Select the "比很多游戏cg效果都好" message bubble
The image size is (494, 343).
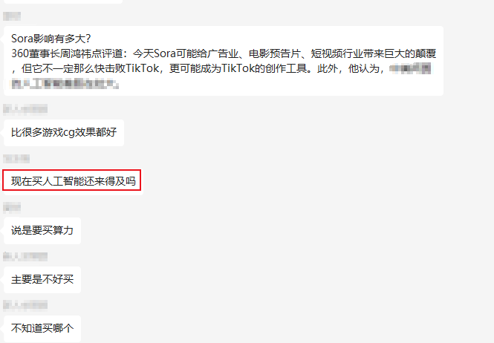(64, 132)
